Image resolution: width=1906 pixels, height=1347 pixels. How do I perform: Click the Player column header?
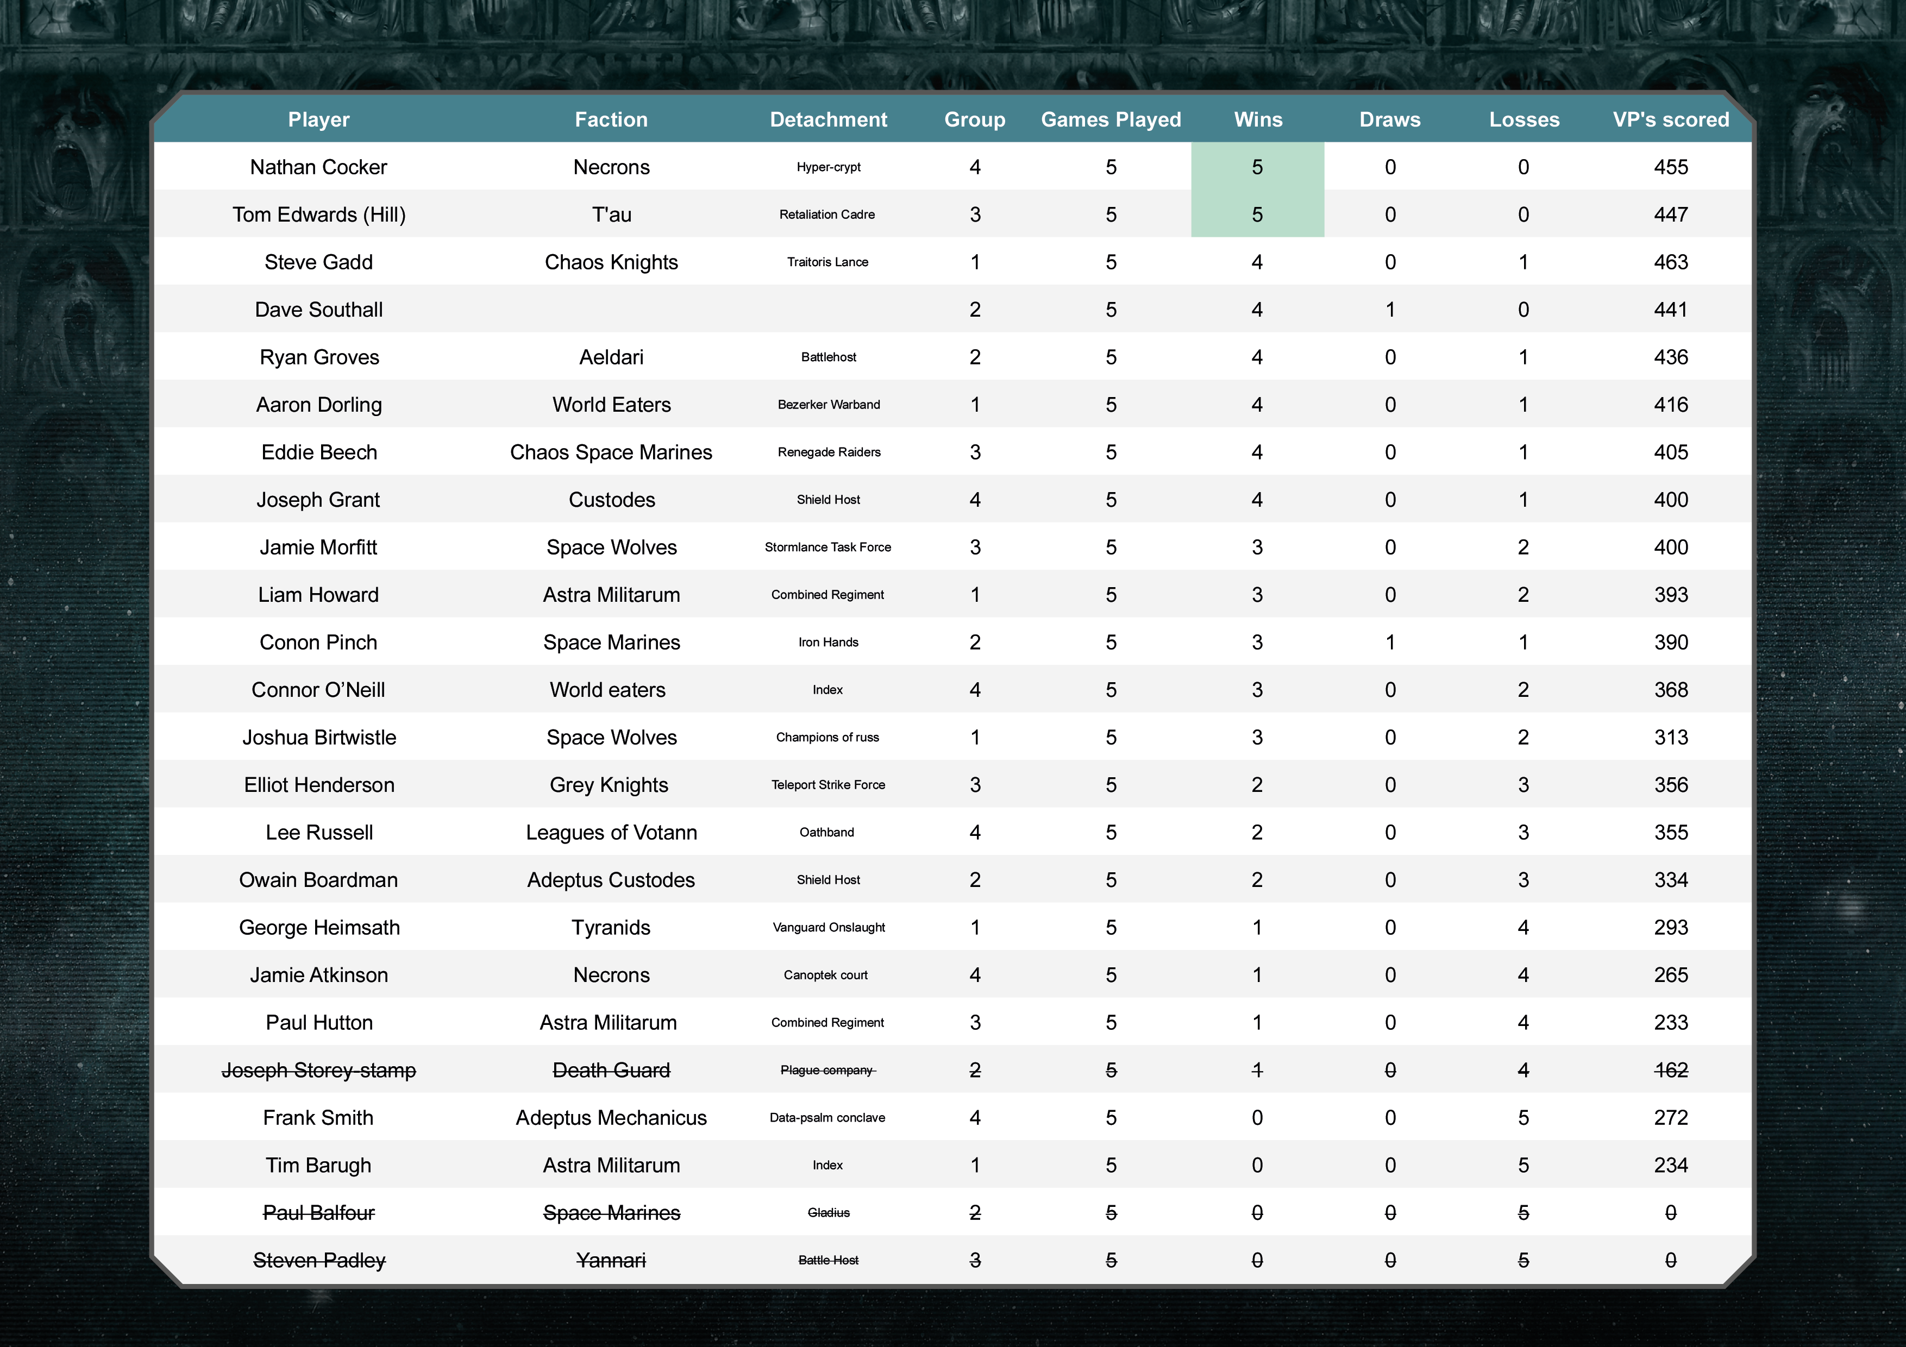(x=319, y=119)
